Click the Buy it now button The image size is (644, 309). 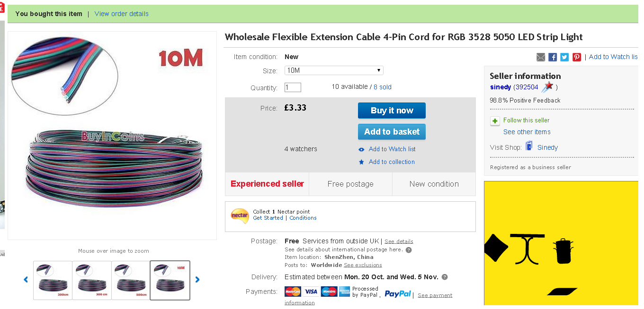[x=392, y=111]
